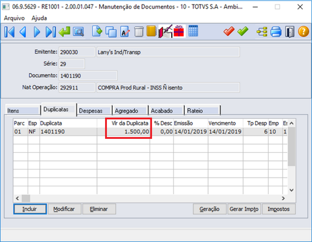Click the Modificar button
The width and height of the screenshot is (312, 242).
coord(65,209)
